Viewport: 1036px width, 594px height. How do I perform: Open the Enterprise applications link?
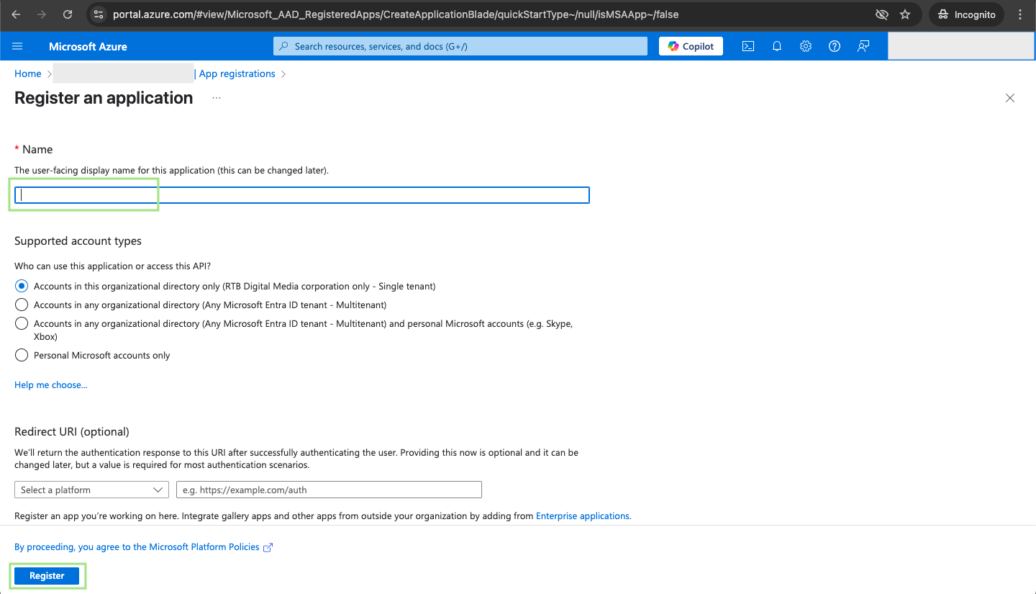coord(583,516)
